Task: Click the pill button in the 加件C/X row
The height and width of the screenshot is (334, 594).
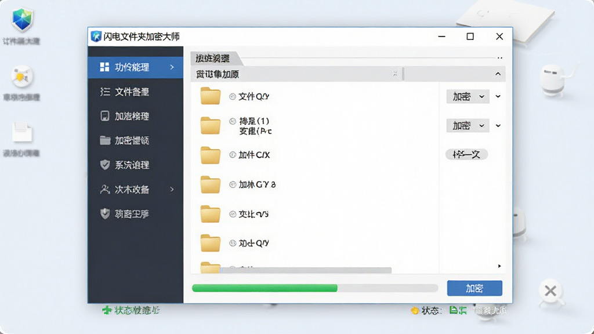Action: point(466,154)
